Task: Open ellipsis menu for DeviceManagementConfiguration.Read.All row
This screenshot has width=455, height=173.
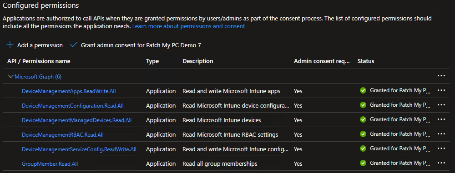Action: tap(441, 105)
